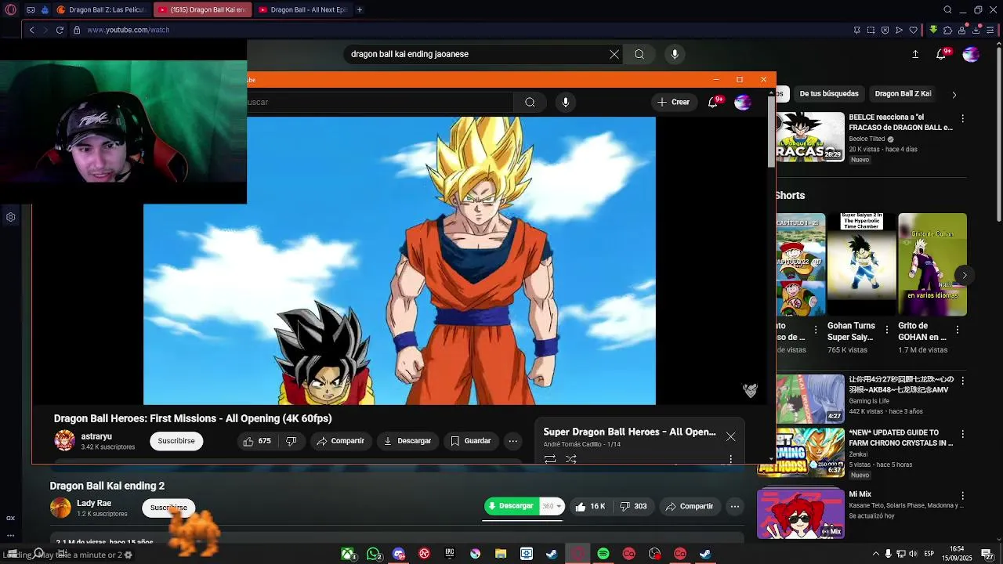This screenshot has width=1003, height=564.
Task: Clear the YouTube search box with the X
Action: [x=614, y=54]
